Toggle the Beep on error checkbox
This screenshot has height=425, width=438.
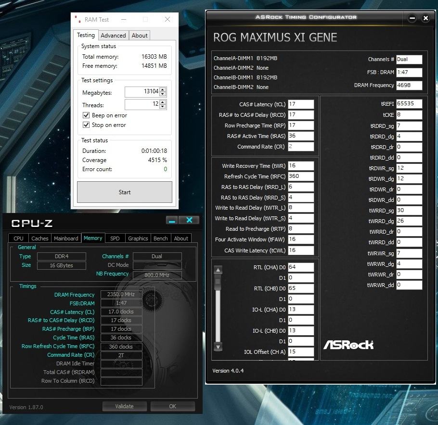(86, 115)
